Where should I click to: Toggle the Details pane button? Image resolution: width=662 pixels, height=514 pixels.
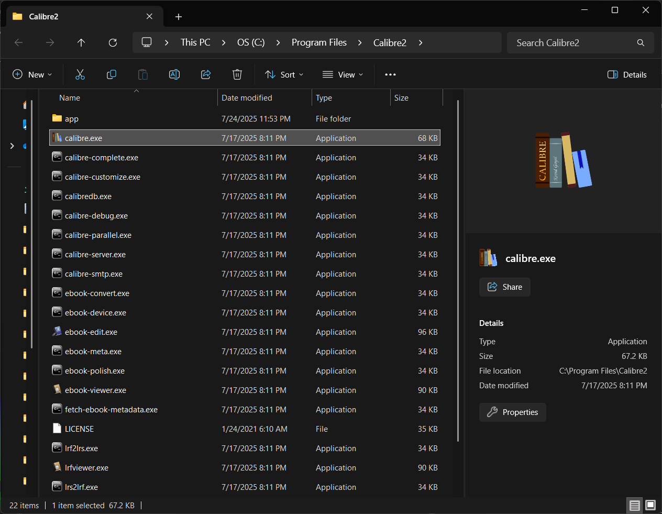[627, 74]
